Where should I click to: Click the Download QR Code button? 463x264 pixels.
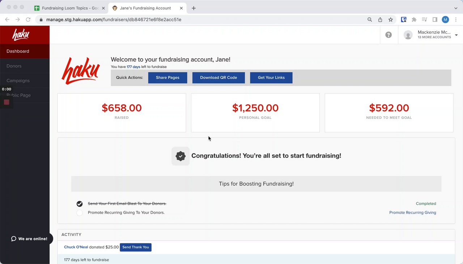218,78
